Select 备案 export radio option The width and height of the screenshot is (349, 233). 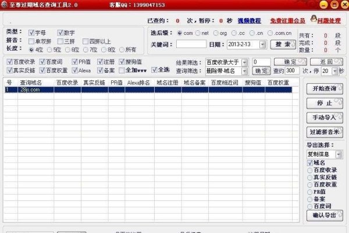309,199
